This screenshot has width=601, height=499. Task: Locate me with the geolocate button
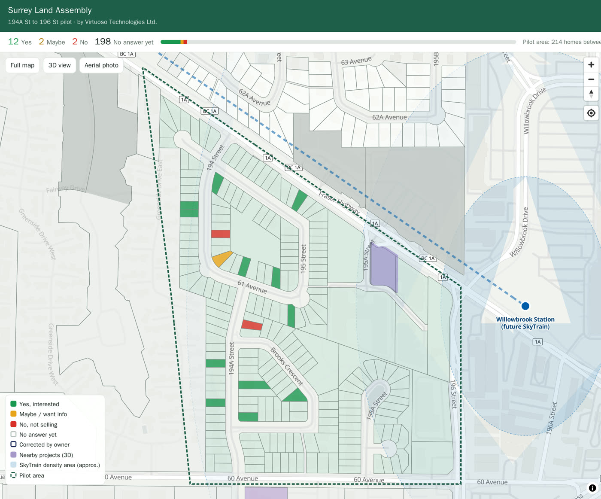pyautogui.click(x=591, y=113)
